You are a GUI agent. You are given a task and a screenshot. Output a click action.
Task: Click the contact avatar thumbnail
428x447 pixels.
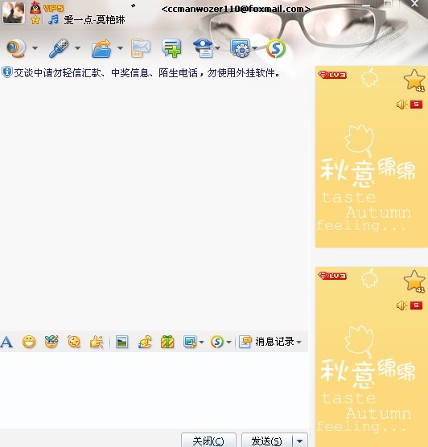(13, 13)
